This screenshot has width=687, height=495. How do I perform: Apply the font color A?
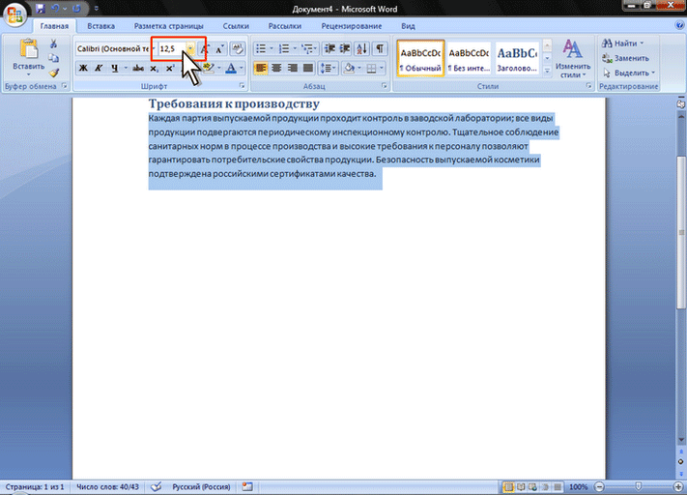pos(231,68)
